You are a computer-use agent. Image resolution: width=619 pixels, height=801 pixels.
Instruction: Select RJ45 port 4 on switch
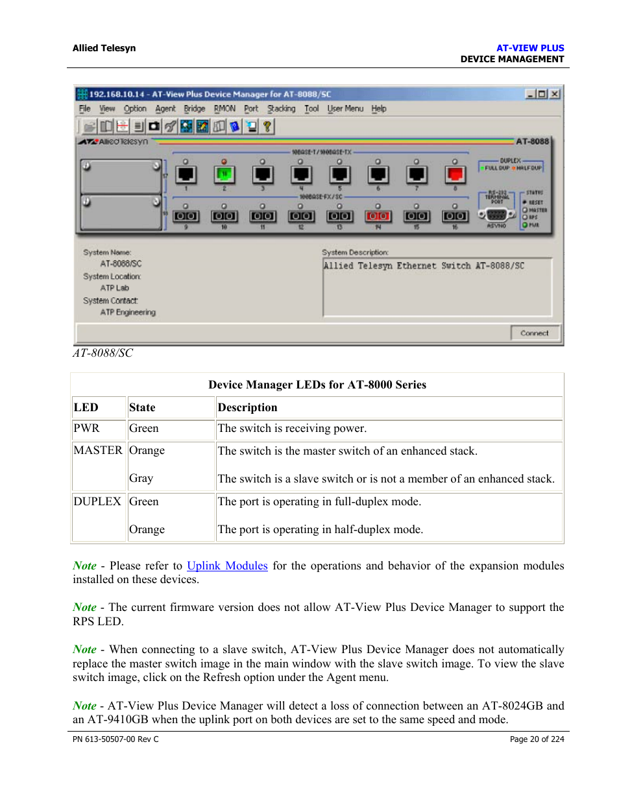click(301, 174)
